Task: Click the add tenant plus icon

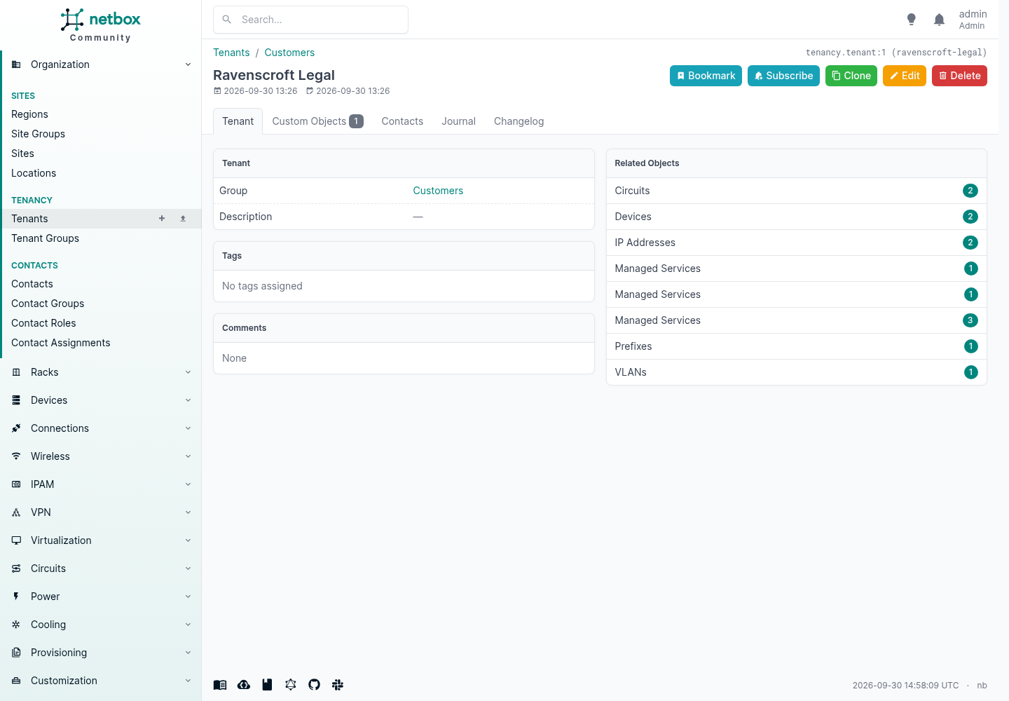Action: pos(162,219)
